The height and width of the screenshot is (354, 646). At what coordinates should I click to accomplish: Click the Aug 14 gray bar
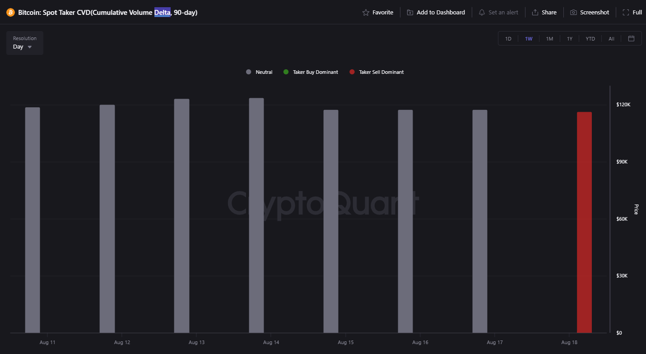coord(256,215)
